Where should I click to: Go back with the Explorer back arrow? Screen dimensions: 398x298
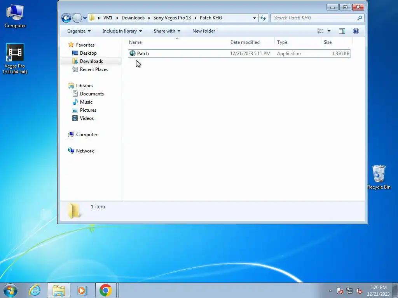point(66,18)
